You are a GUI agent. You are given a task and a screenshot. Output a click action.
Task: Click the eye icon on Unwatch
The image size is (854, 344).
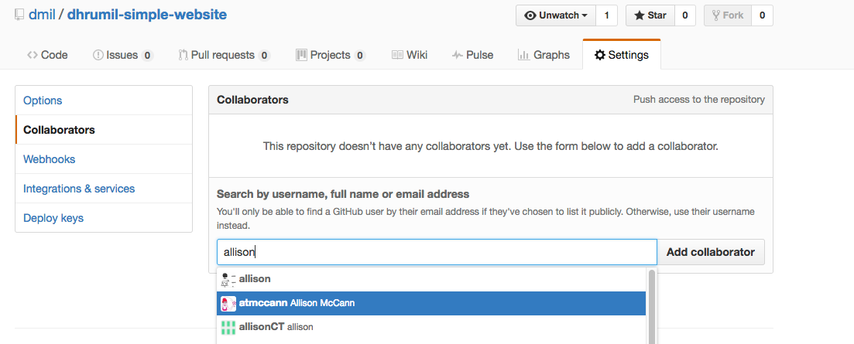(530, 15)
